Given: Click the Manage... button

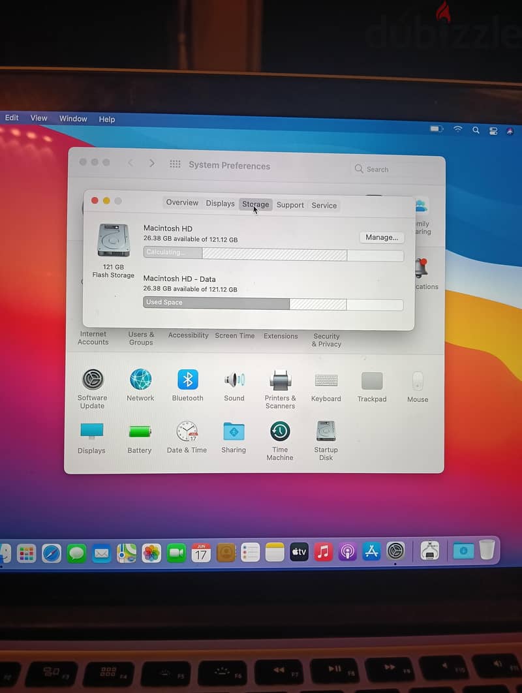Looking at the screenshot, I should [382, 238].
